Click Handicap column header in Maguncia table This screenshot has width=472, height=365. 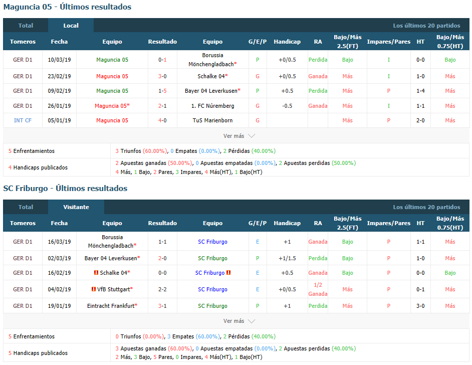[287, 42]
